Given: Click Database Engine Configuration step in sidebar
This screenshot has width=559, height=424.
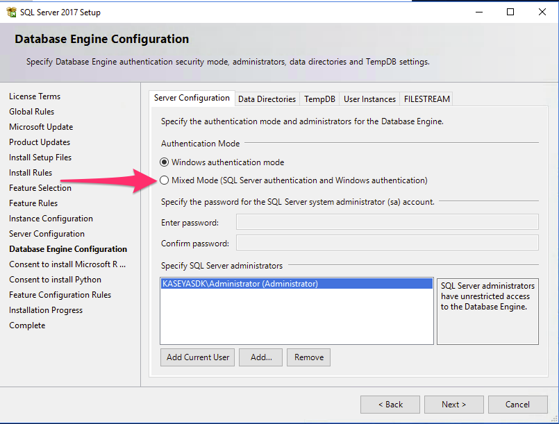Looking at the screenshot, I should tap(68, 249).
